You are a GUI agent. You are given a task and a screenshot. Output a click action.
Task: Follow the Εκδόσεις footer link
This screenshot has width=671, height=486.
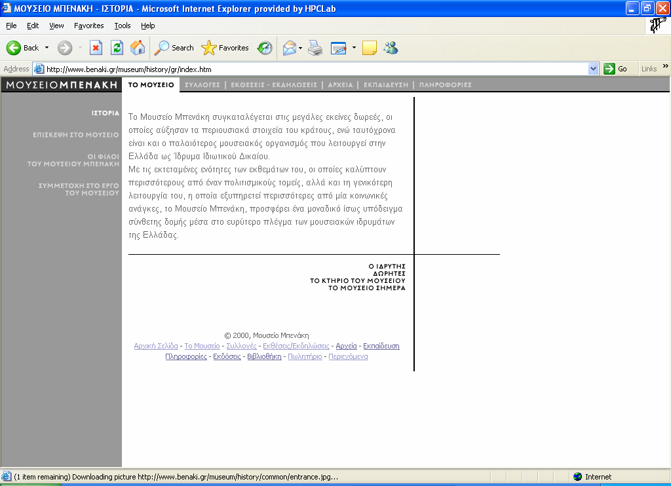227,356
